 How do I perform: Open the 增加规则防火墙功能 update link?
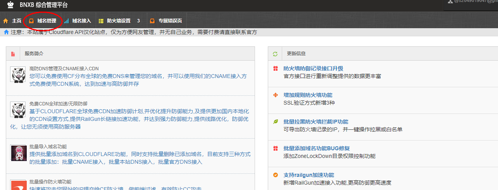click(x=308, y=95)
